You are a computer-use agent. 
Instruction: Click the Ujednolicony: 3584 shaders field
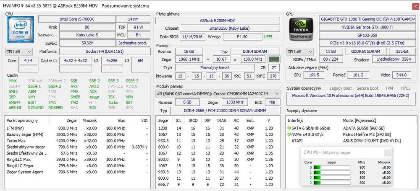394,59
